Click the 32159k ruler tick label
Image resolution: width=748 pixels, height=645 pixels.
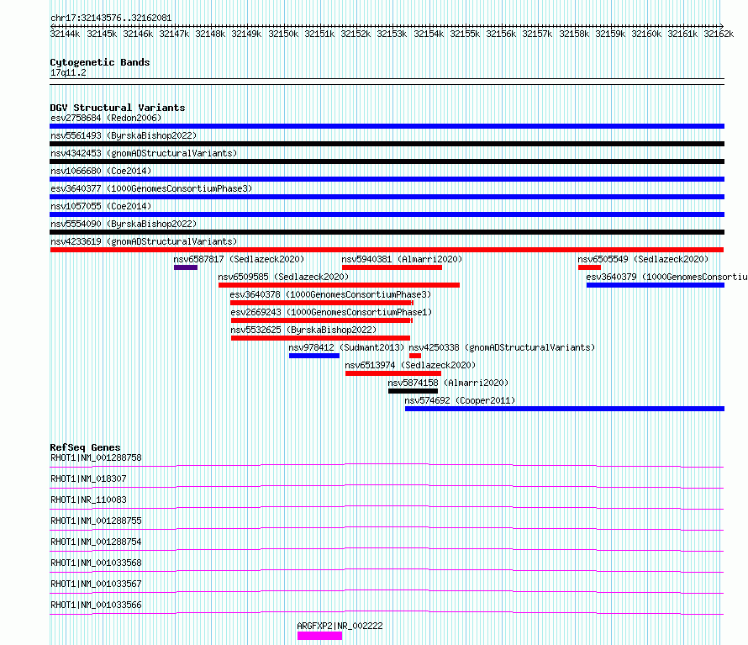[x=610, y=34]
